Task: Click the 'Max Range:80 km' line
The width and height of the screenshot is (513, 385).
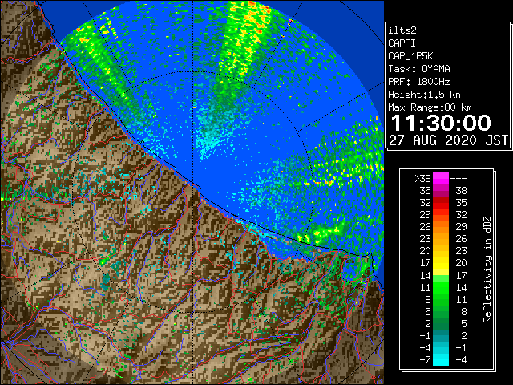Action: 430,107
